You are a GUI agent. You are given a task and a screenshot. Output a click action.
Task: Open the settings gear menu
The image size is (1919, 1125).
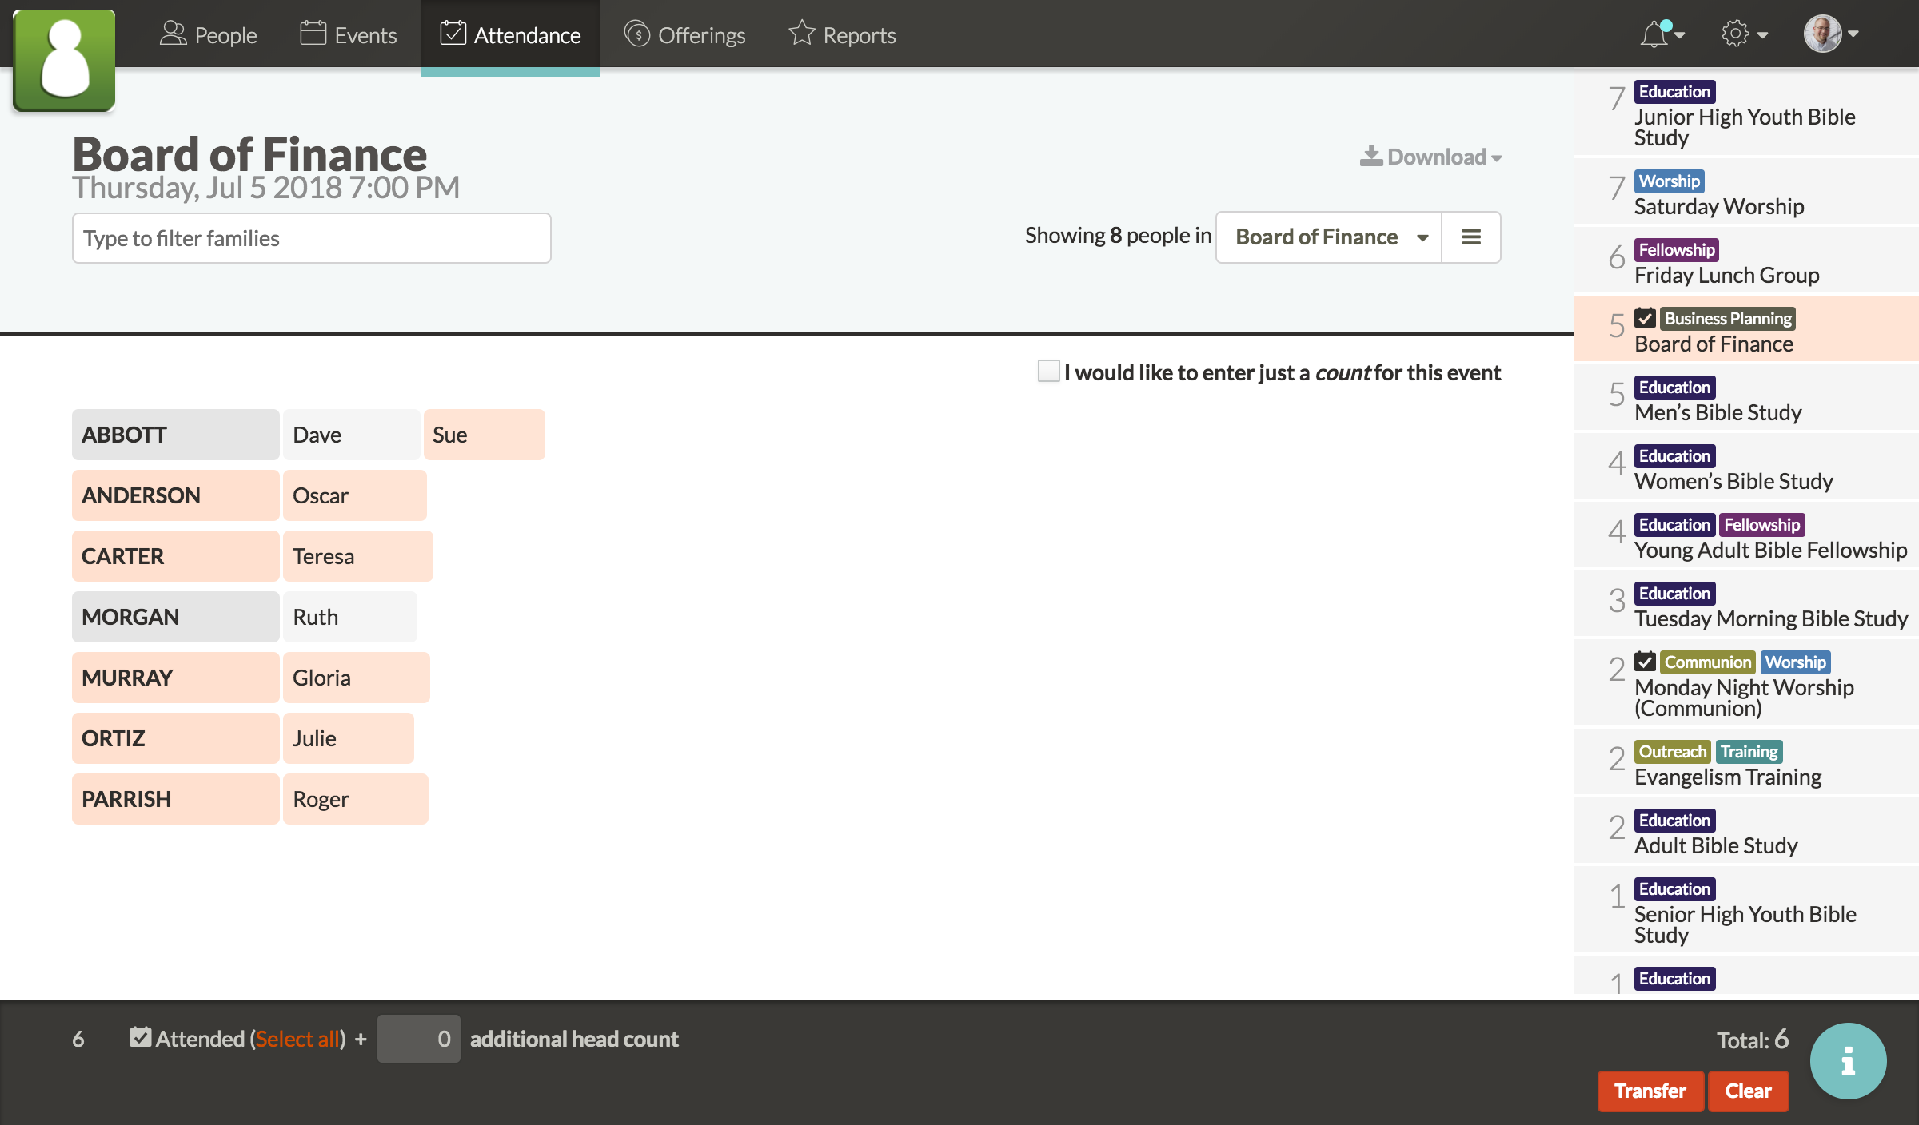click(1735, 34)
